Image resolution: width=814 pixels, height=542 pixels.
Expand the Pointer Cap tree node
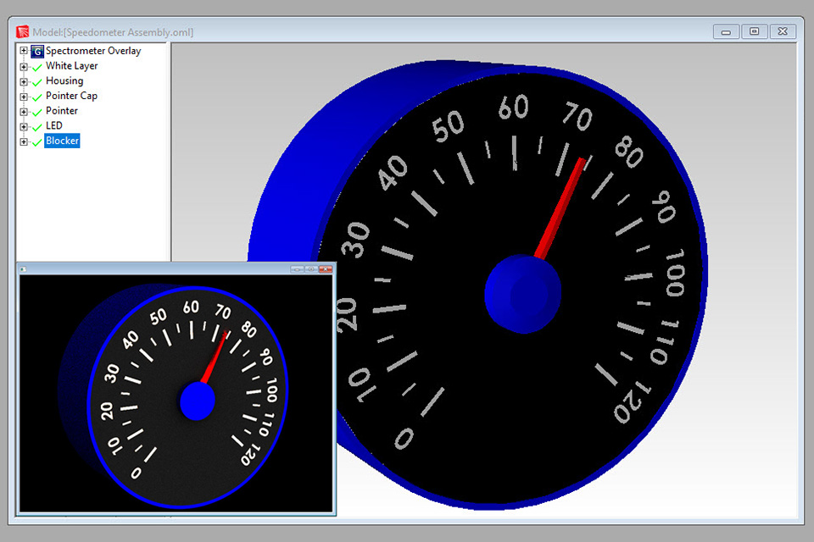[x=23, y=96]
